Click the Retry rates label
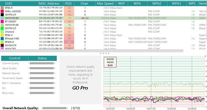 [8, 93]
